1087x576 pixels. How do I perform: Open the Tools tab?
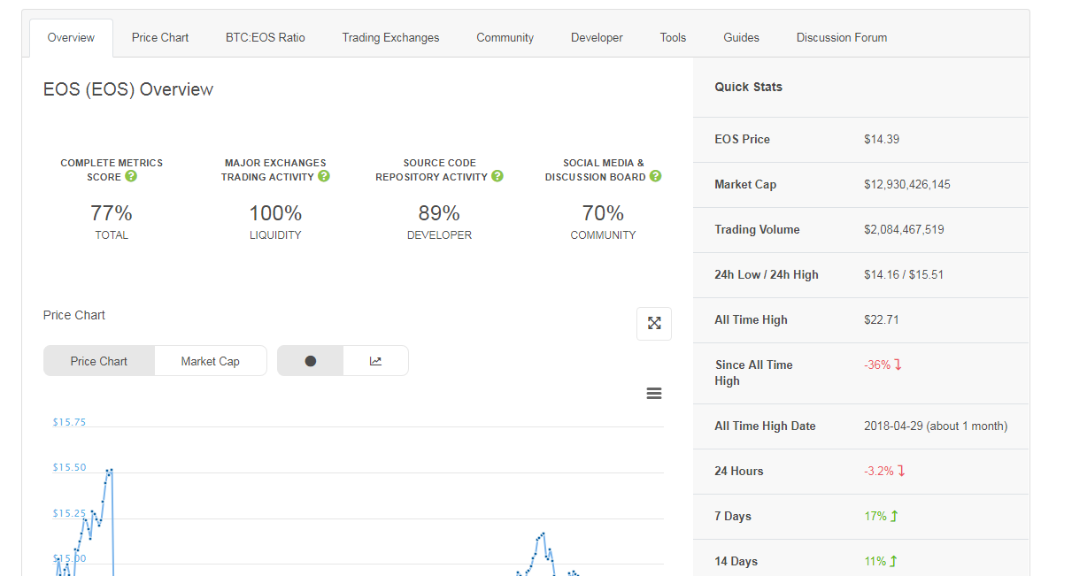[673, 38]
